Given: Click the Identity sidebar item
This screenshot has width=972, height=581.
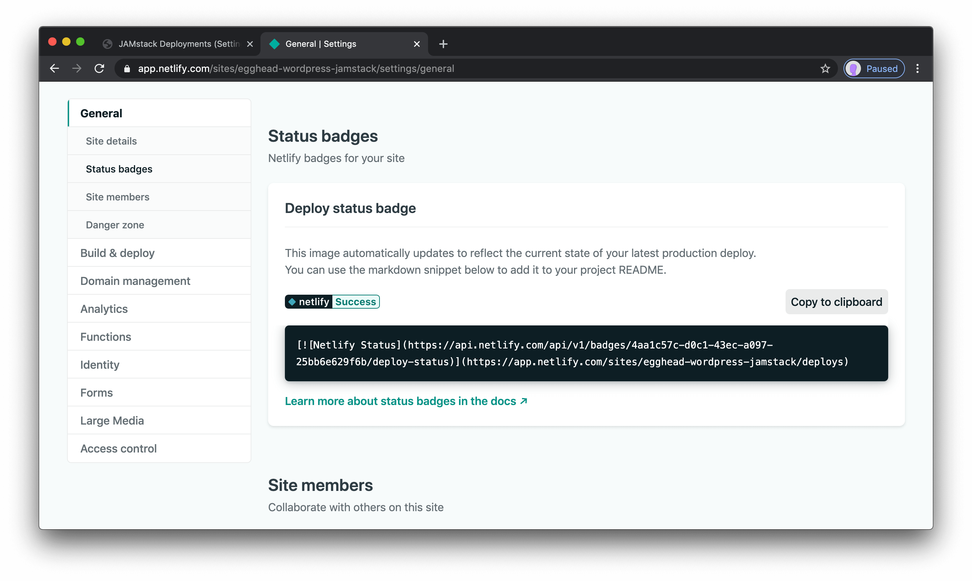Looking at the screenshot, I should 100,365.
